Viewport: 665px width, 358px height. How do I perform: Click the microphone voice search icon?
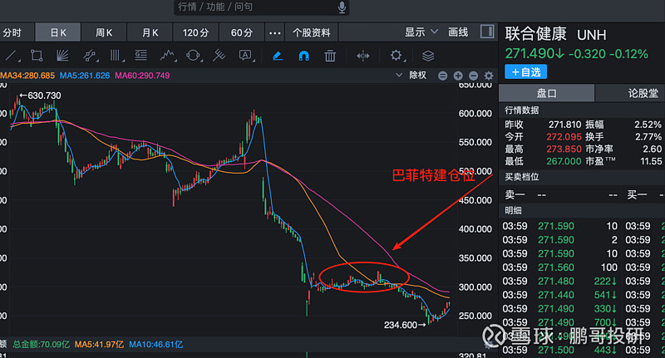pos(342,7)
